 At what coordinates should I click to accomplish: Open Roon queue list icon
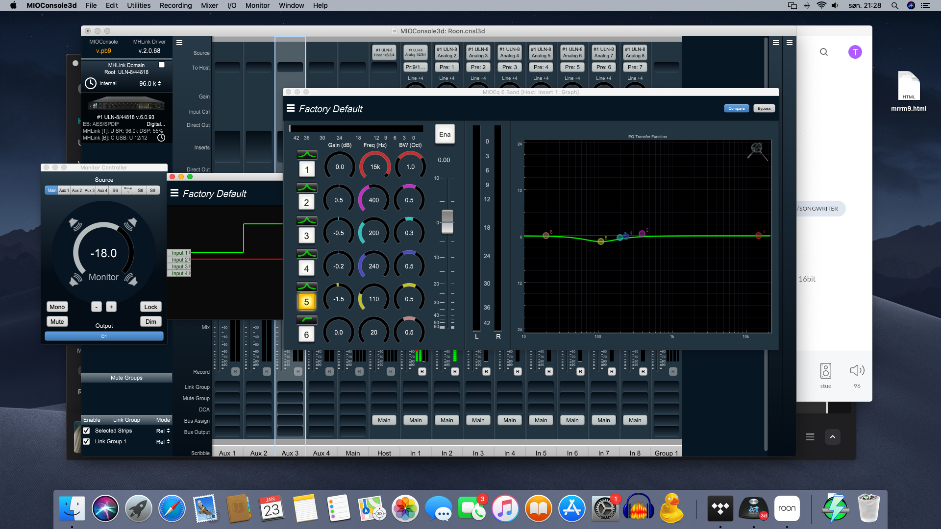810,437
